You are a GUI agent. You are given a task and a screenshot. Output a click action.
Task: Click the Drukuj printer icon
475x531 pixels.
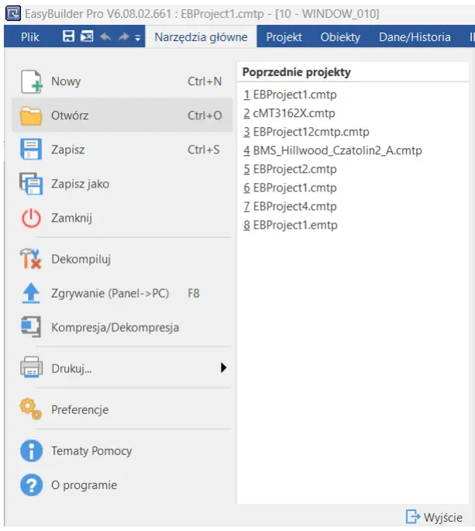click(x=31, y=367)
